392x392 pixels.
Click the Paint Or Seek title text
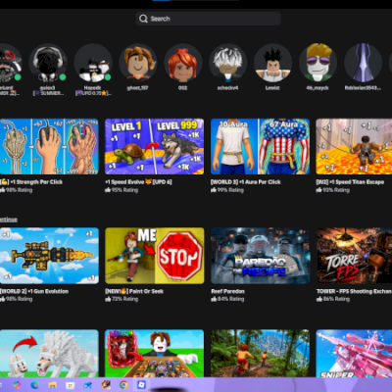tap(134, 291)
